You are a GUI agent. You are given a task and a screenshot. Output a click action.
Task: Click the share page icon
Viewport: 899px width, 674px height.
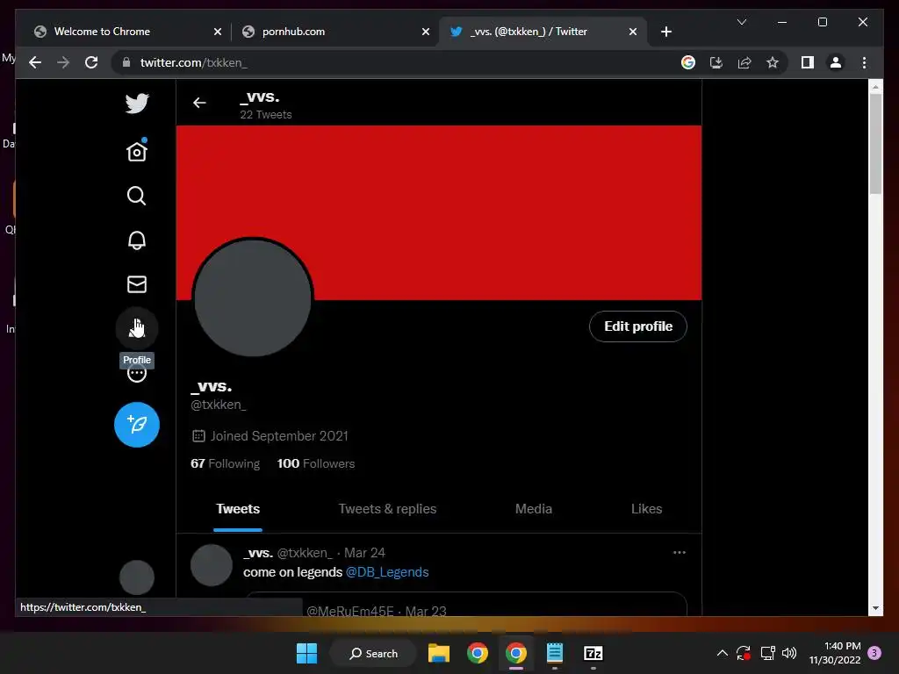744,62
